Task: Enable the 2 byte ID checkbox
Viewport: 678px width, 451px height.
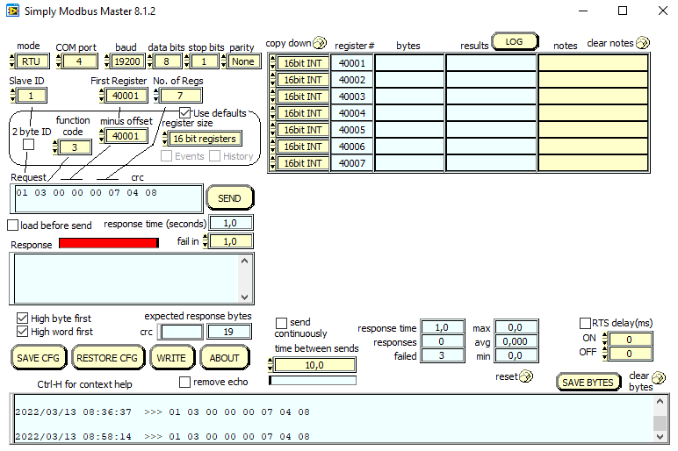Action: click(29, 145)
